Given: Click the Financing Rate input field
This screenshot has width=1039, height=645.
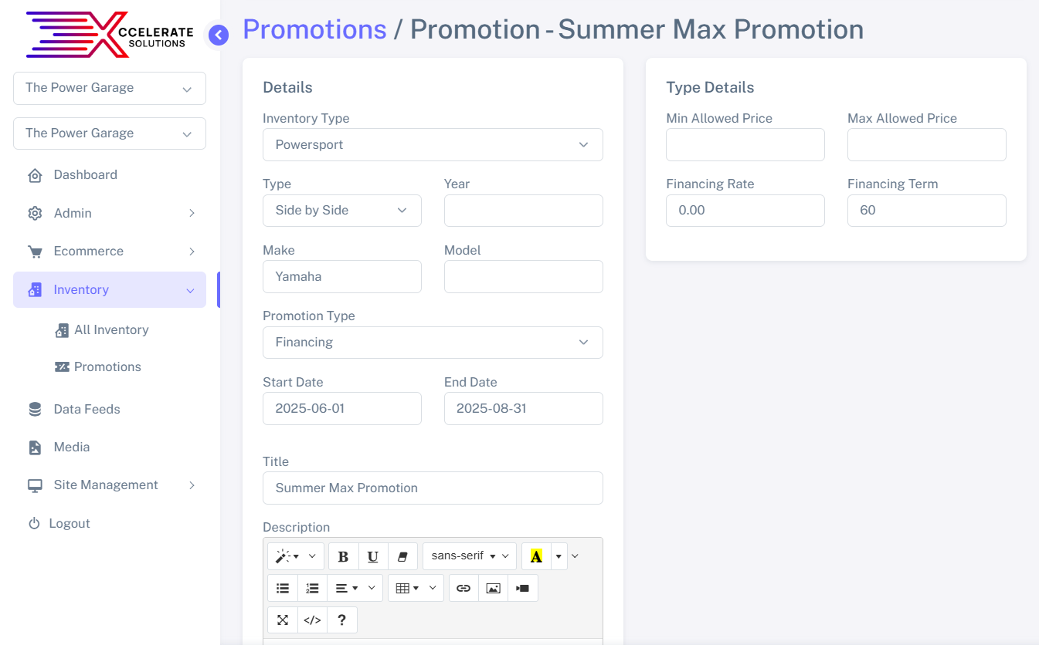Looking at the screenshot, I should 745,211.
